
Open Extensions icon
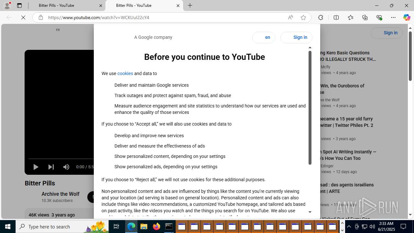321,17
